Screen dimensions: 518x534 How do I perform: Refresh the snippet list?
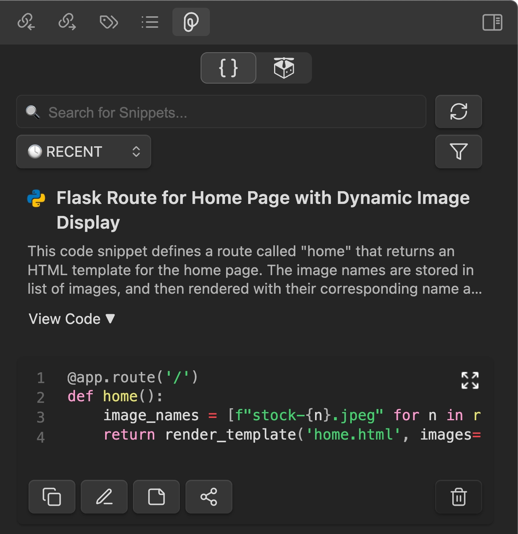(458, 112)
